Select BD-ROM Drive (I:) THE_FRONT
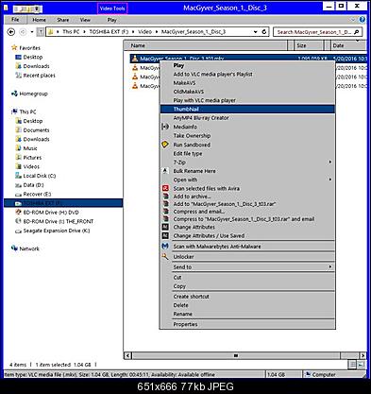Viewport: 371px width, 394px height. [59, 221]
